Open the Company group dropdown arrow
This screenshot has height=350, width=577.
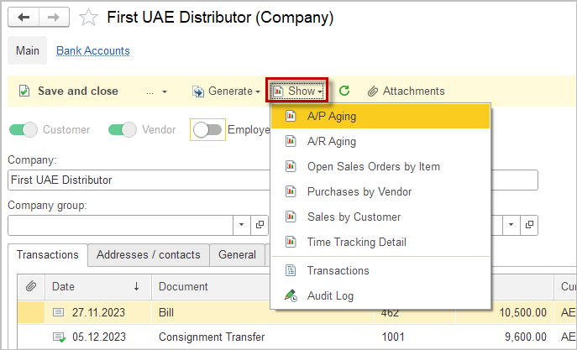[x=241, y=225]
